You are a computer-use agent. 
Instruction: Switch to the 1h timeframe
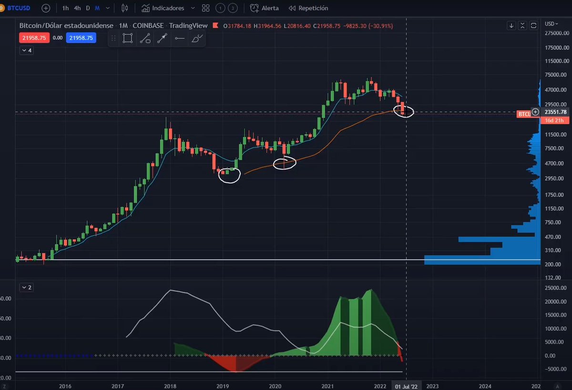[65, 8]
